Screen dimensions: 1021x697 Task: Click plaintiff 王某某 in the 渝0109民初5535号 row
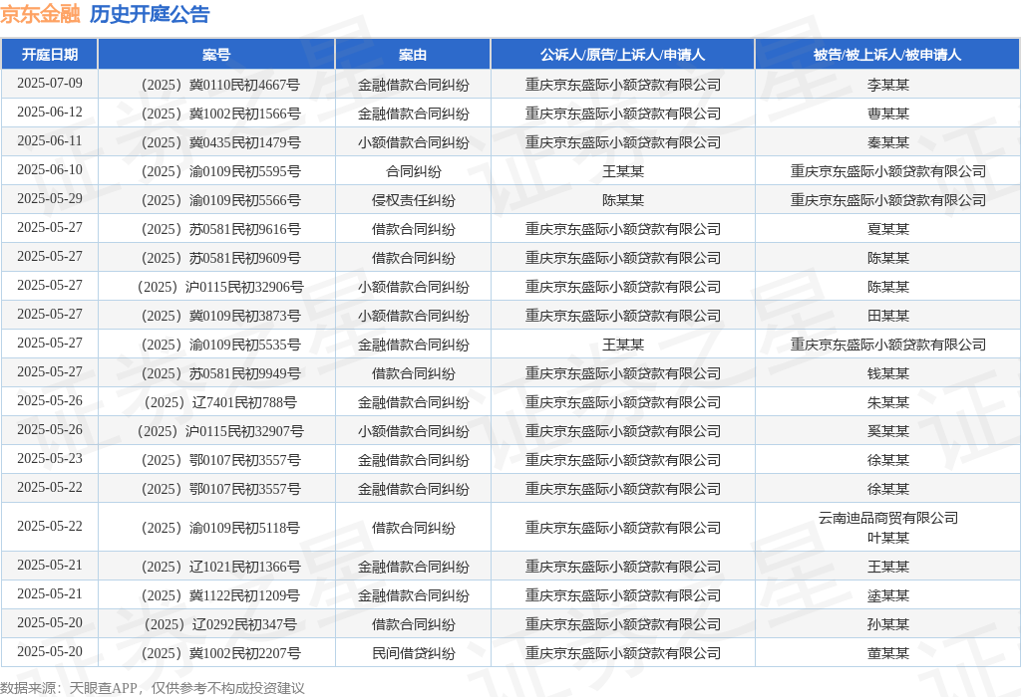(x=622, y=345)
